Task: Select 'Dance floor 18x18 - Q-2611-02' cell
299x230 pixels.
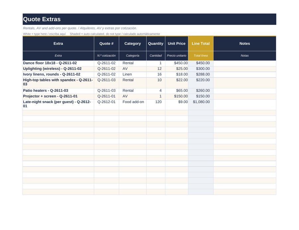Action: [58, 63]
